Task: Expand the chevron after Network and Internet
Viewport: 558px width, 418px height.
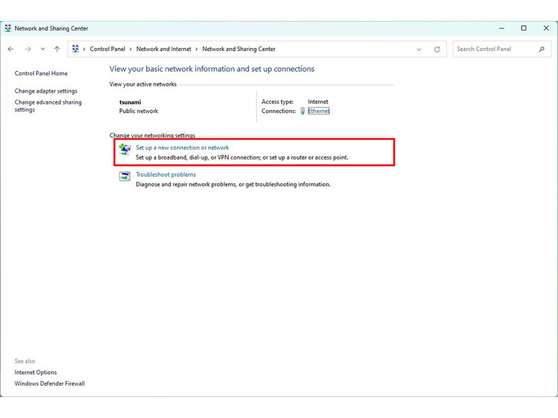Action: coord(197,49)
